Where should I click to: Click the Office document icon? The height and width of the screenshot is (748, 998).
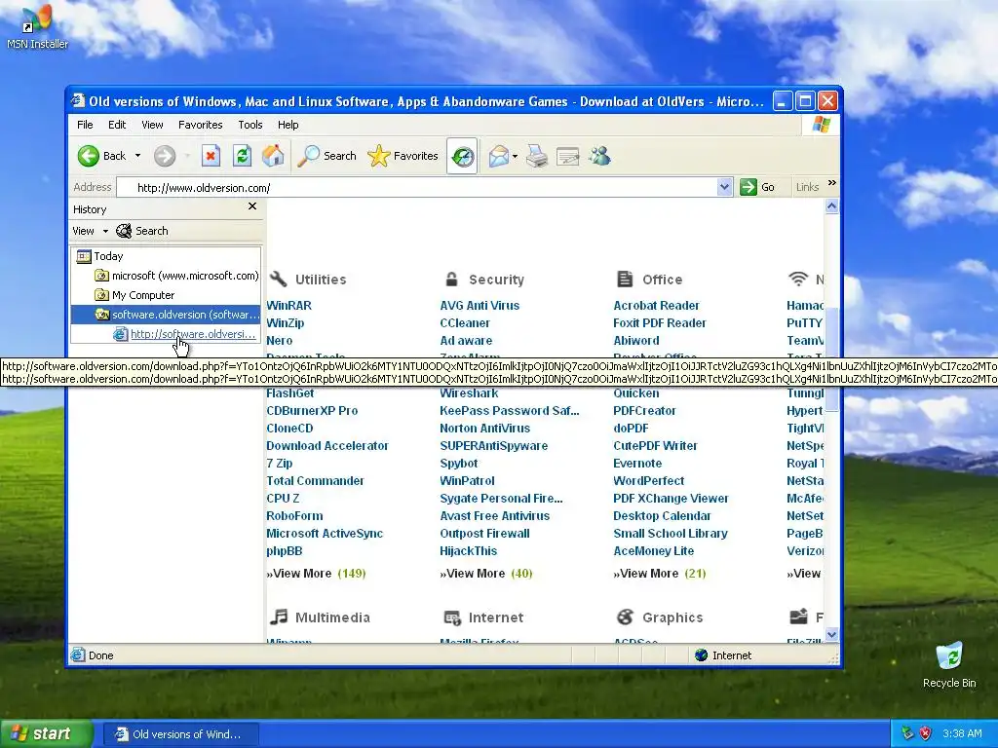(x=625, y=279)
